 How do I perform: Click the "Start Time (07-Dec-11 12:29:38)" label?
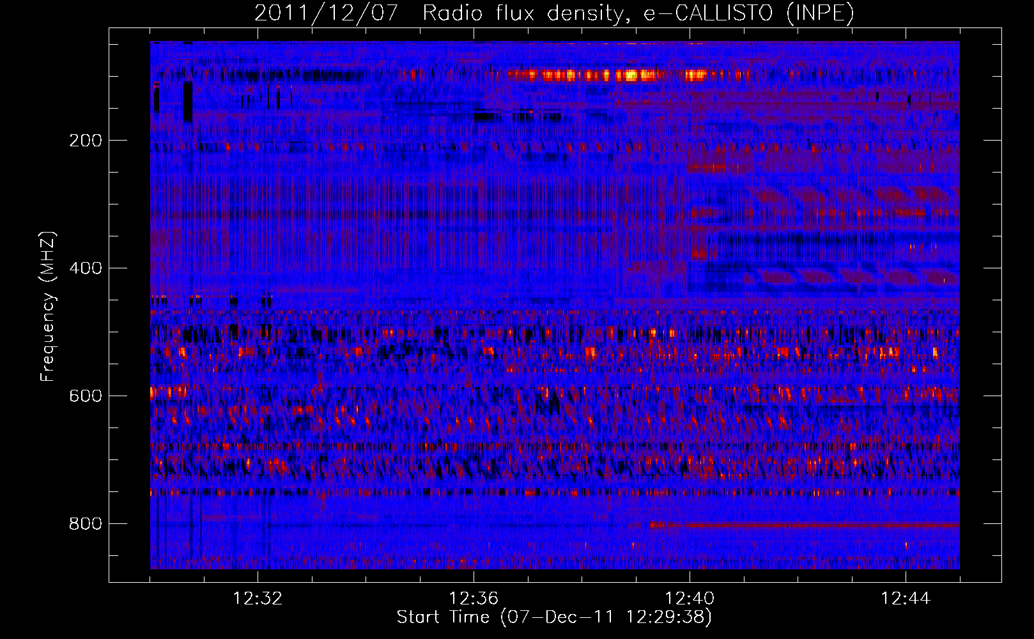point(554,617)
